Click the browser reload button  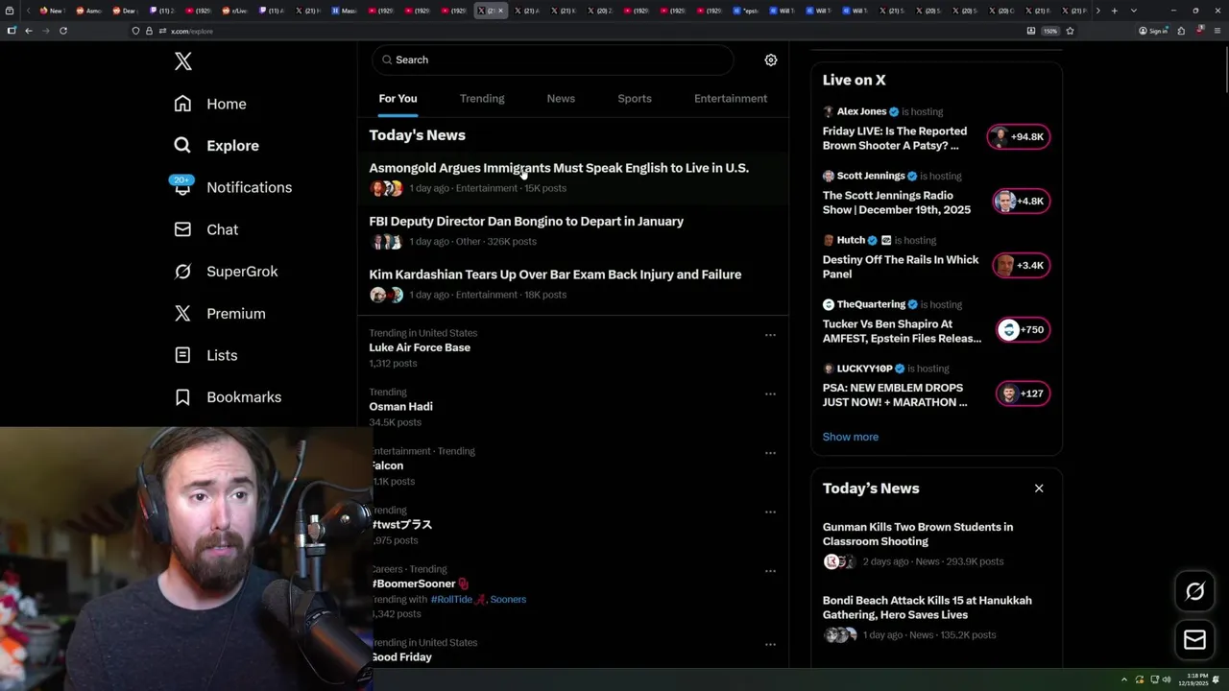tap(63, 31)
